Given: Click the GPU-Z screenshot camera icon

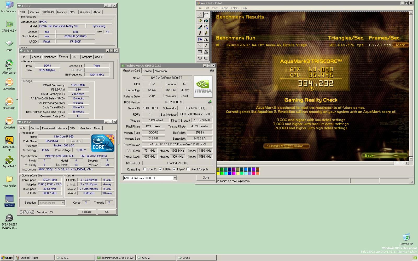Looking at the screenshot, I should 212,71.
